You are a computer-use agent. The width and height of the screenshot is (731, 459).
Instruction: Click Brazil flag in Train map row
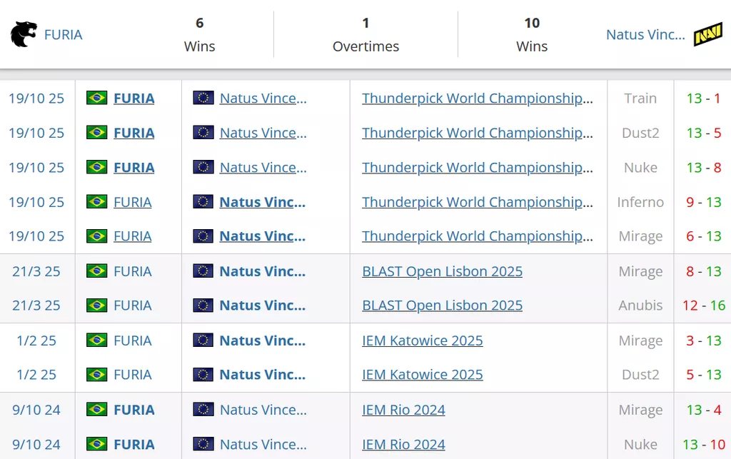(x=96, y=98)
